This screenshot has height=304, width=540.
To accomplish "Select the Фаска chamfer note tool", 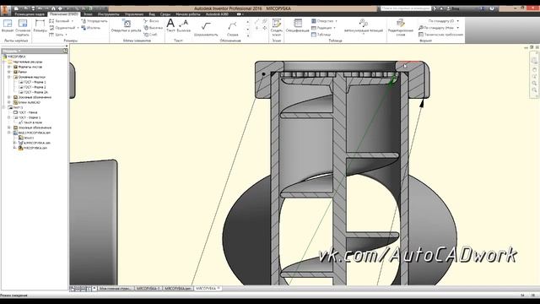I will click(151, 21).
